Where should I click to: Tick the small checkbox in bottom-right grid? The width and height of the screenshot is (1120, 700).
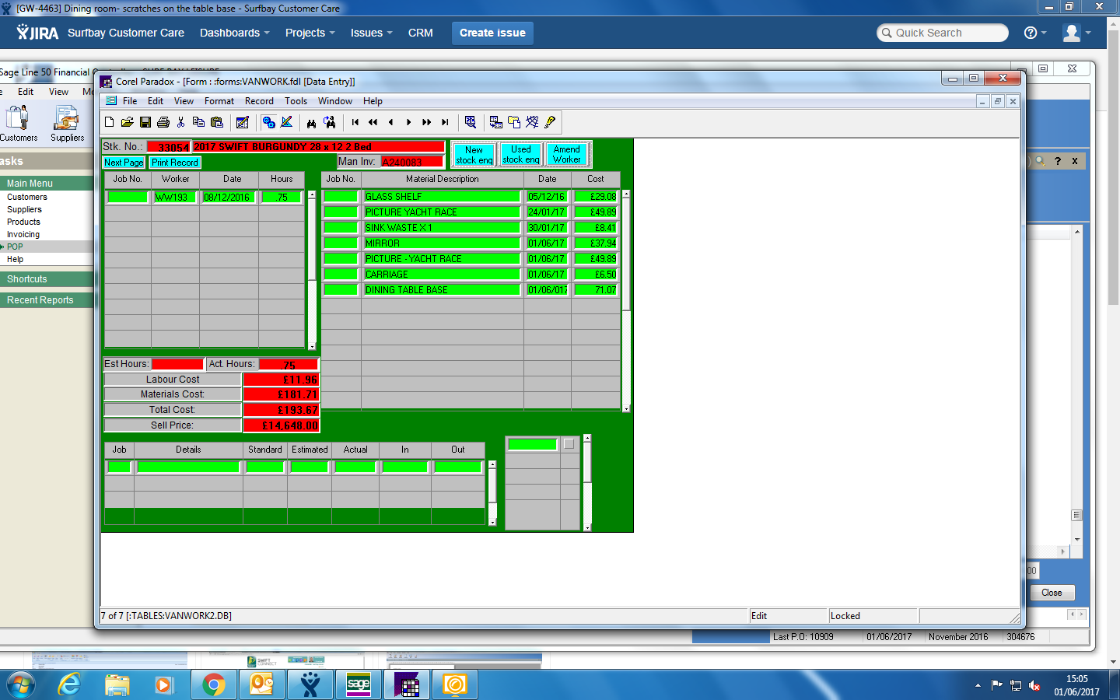pyautogui.click(x=569, y=444)
